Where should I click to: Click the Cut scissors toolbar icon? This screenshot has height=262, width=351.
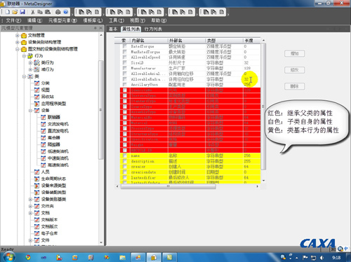[33, 12]
